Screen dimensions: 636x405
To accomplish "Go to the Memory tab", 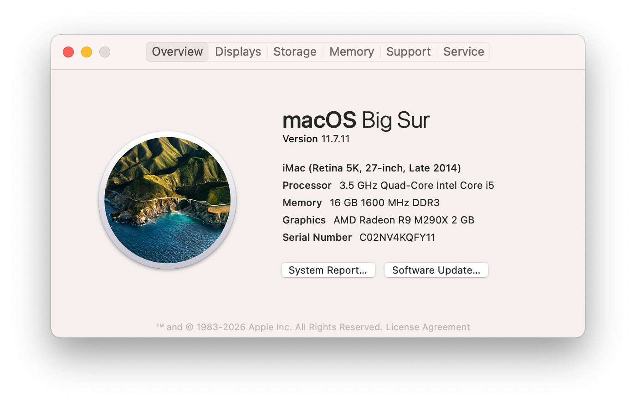I will (351, 52).
